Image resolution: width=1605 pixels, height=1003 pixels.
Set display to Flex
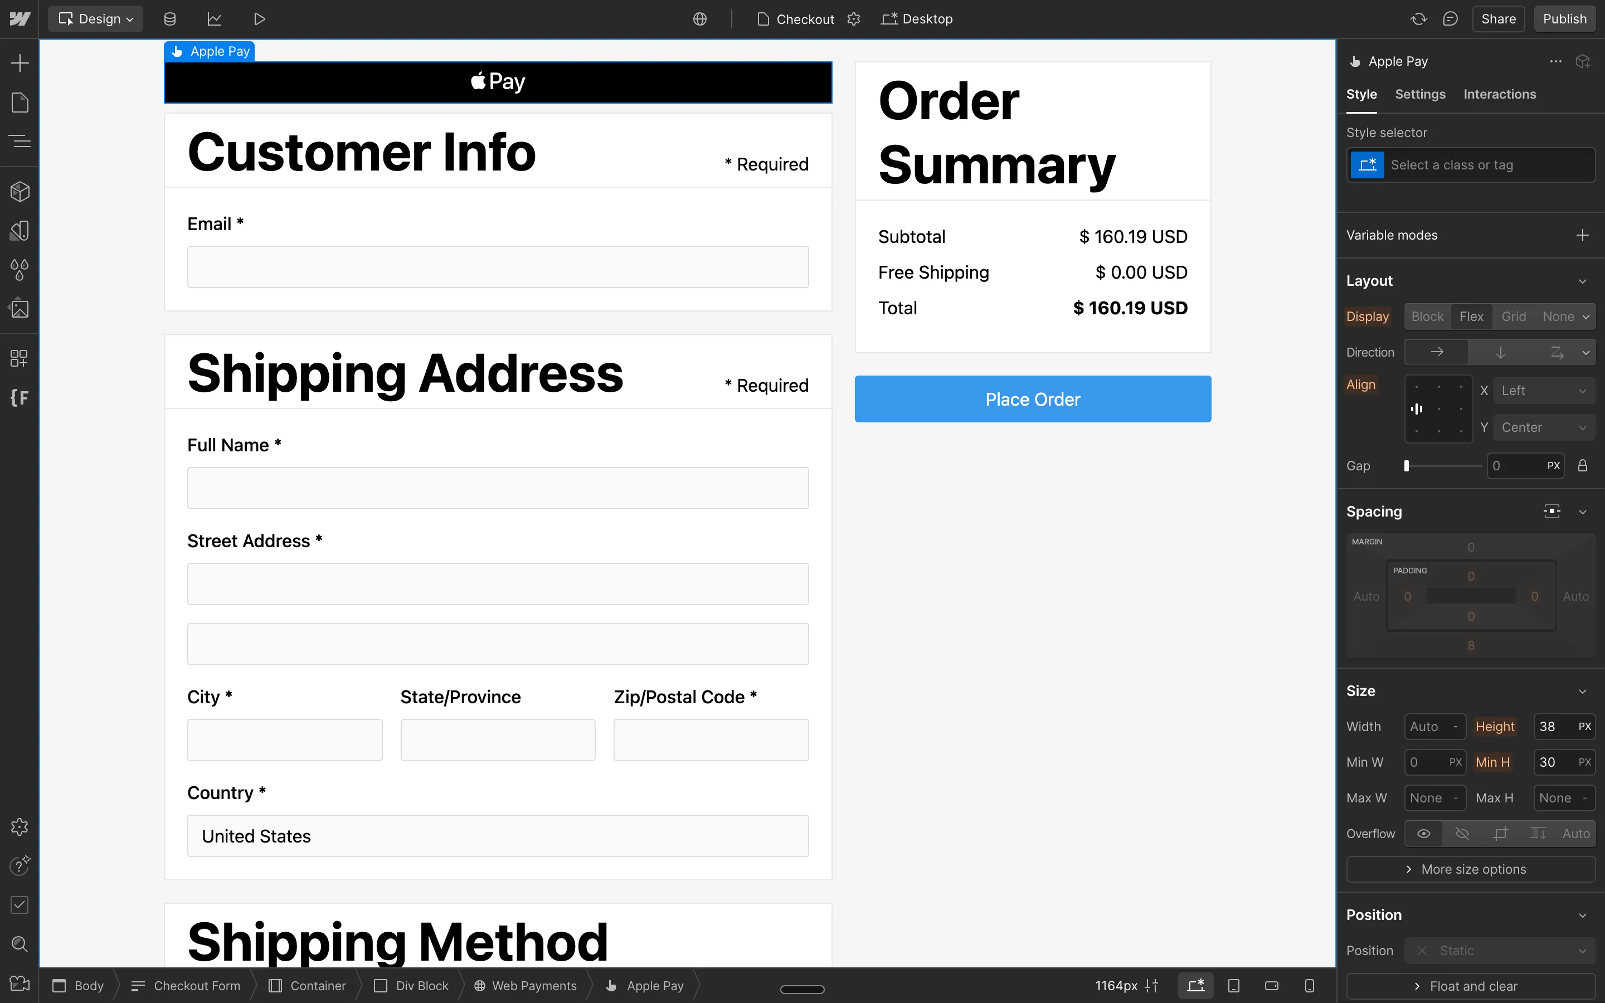click(x=1471, y=317)
